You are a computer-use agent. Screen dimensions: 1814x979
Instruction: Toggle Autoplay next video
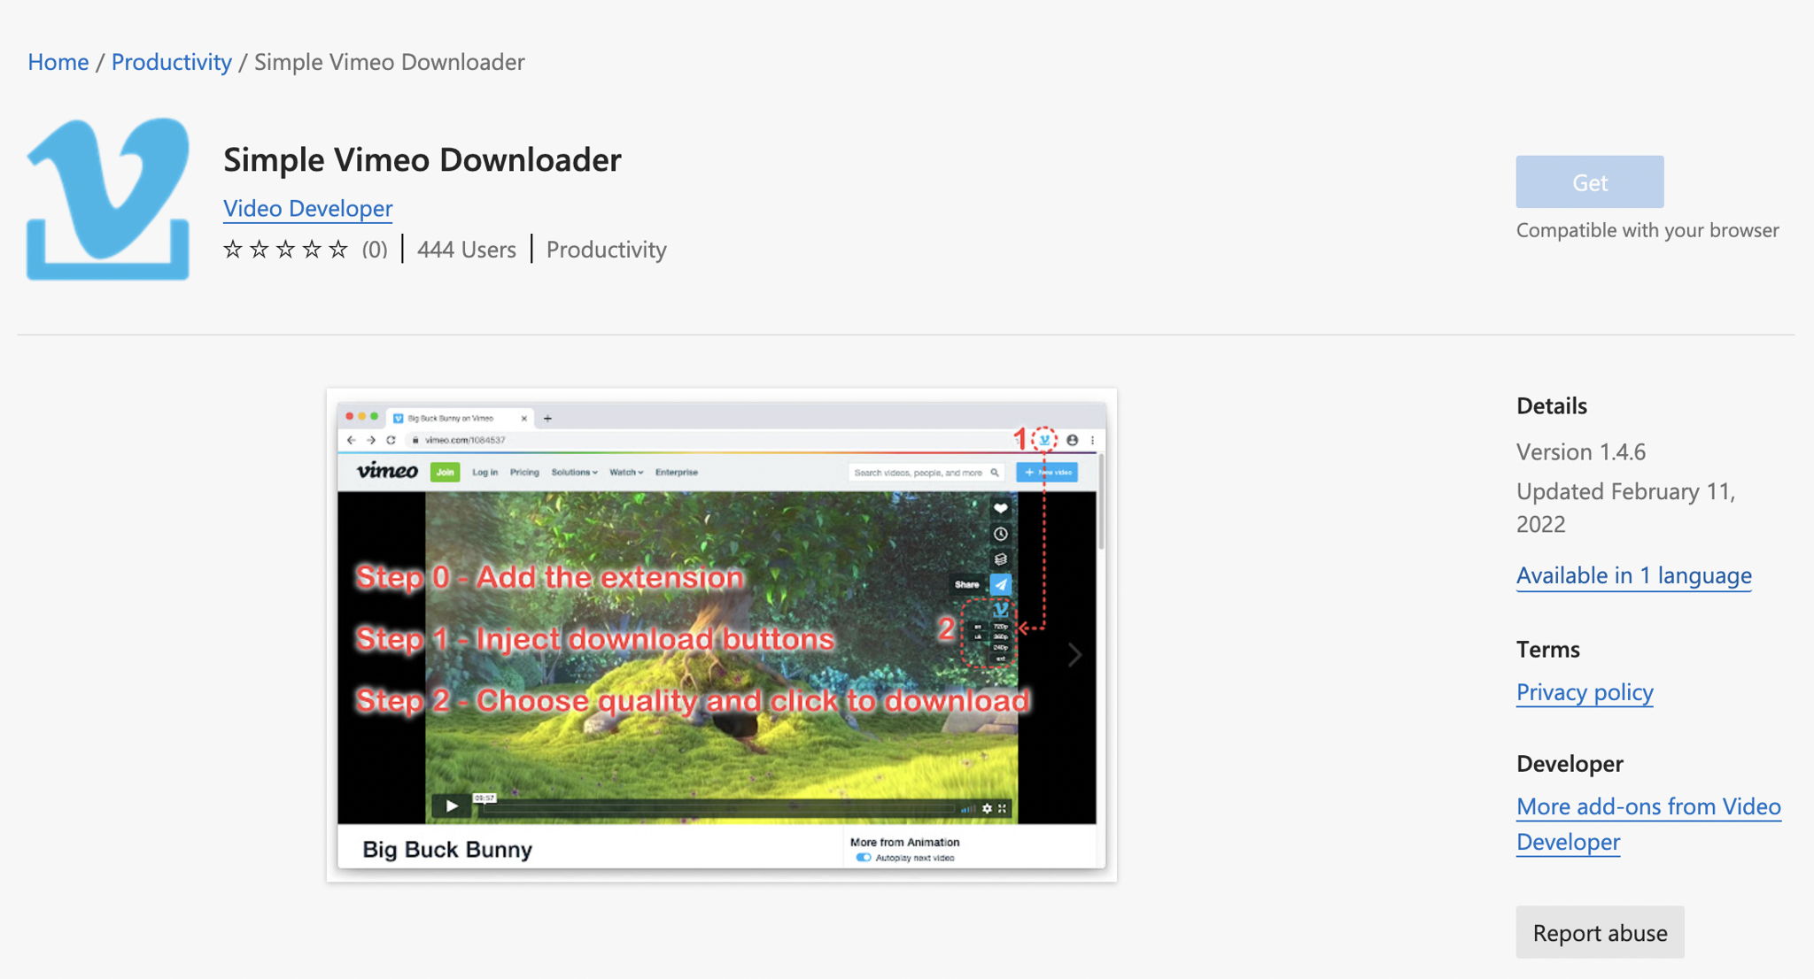point(864,858)
